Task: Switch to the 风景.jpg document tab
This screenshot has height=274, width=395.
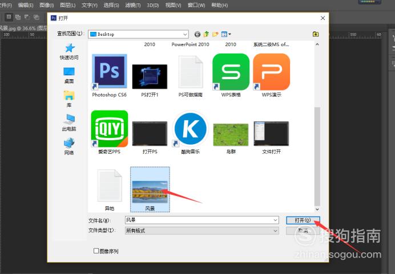Action: click(x=23, y=28)
